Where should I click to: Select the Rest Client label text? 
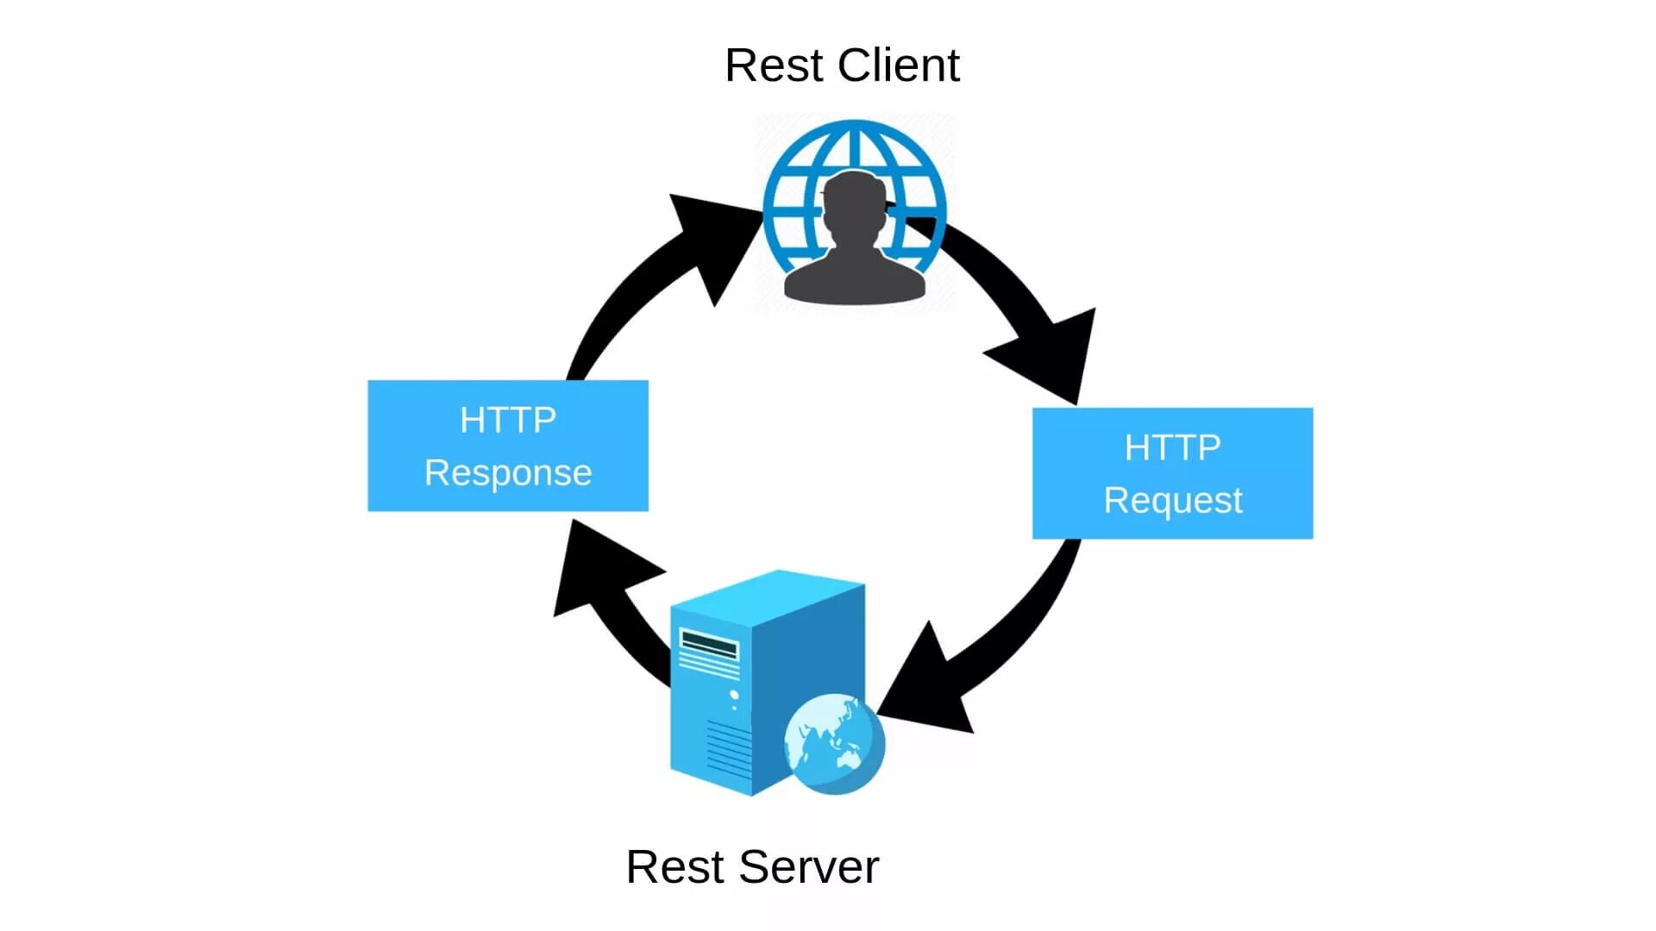click(x=841, y=64)
